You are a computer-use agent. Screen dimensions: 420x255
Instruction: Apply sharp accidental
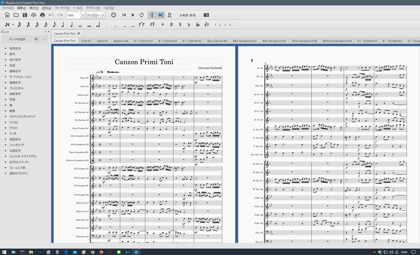(171, 25)
